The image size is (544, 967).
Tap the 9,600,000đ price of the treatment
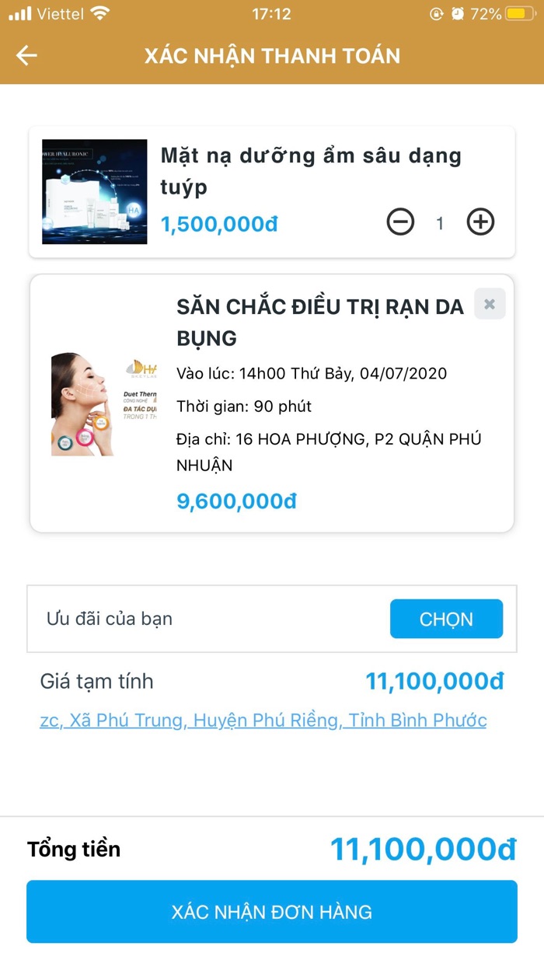point(236,501)
